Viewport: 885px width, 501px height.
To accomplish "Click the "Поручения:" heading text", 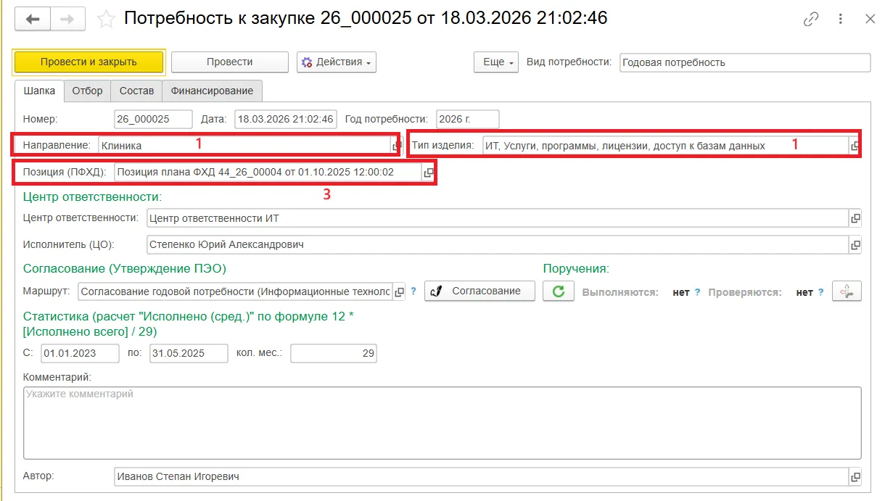I will point(576,268).
